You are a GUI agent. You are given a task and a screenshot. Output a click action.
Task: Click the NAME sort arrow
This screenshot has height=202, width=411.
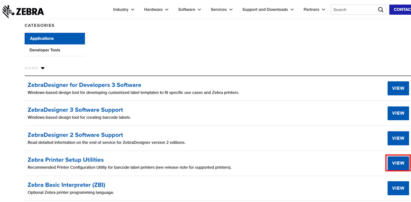tap(43, 68)
